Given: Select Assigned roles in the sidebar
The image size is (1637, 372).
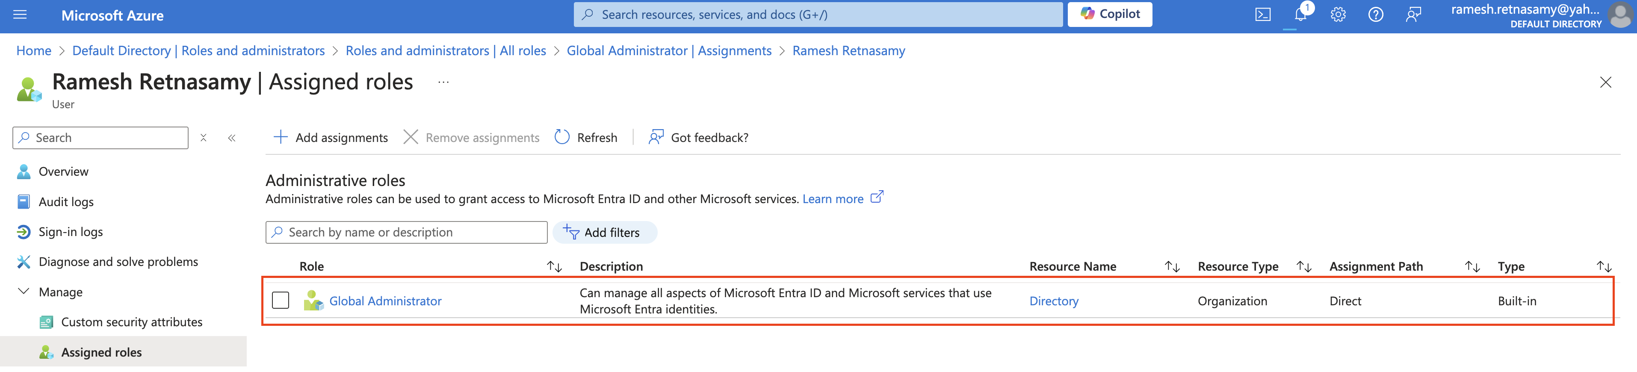Looking at the screenshot, I should [123, 352].
